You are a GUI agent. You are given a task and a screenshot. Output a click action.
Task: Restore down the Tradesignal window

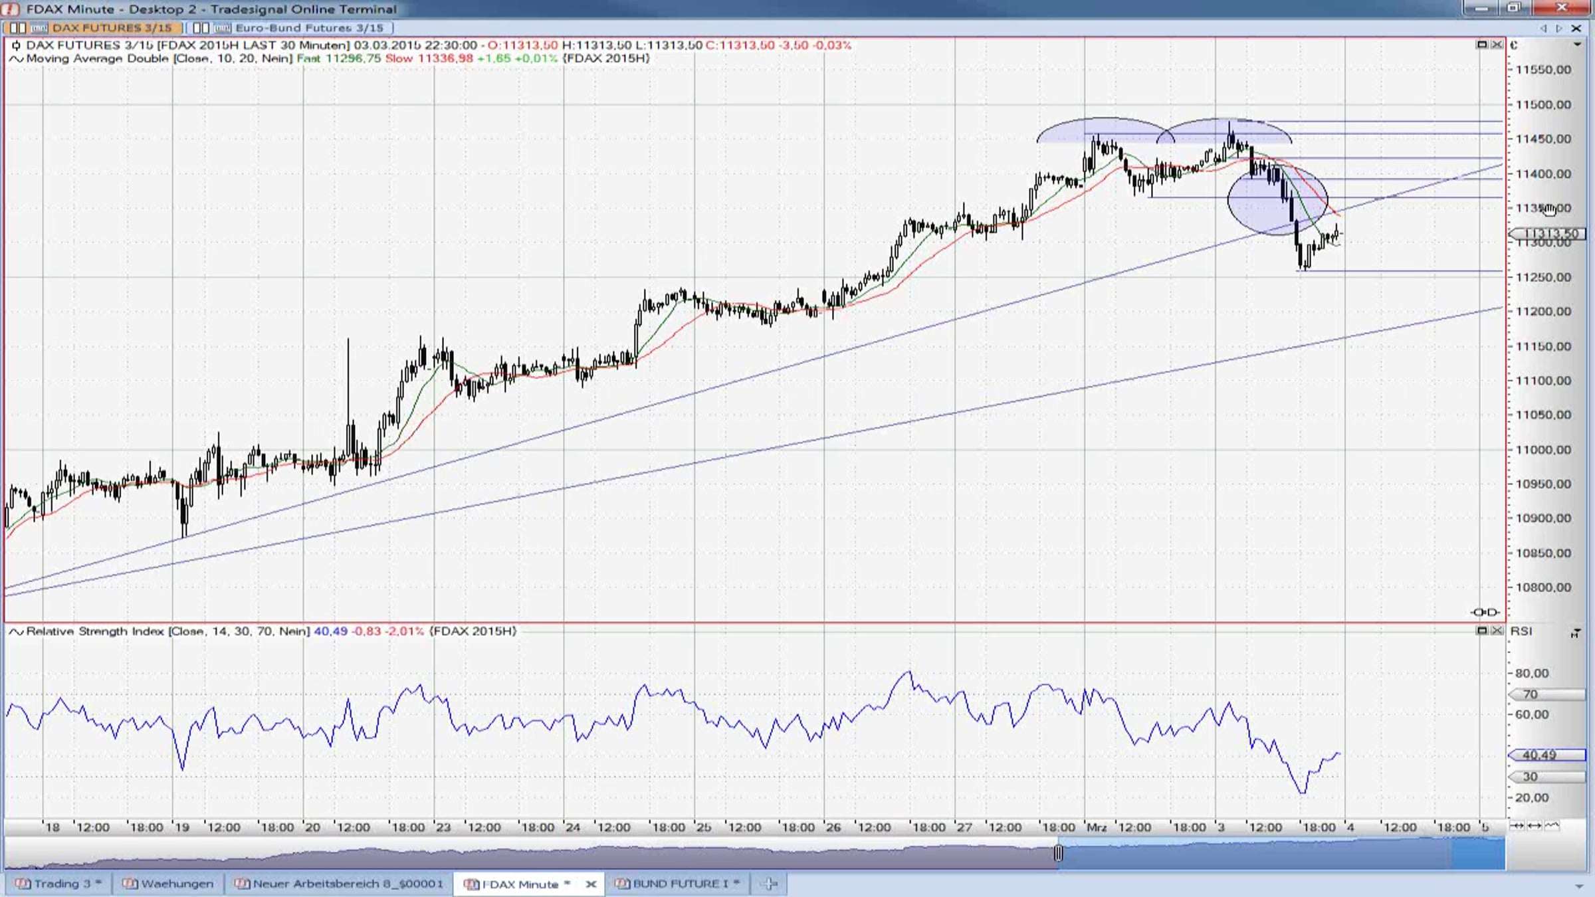click(x=1515, y=8)
